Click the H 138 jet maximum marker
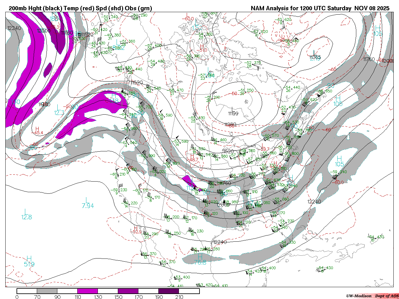 pyautogui.click(x=114, y=98)
